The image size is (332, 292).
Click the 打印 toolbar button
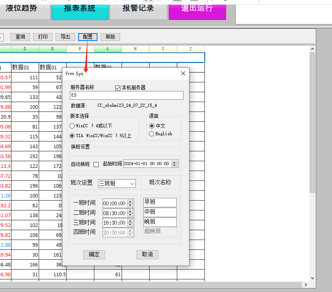43,37
